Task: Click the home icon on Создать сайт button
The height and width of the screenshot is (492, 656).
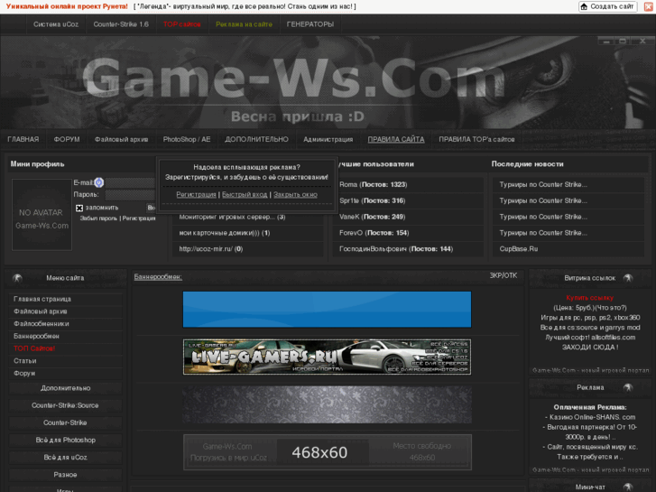Action: 584,6
